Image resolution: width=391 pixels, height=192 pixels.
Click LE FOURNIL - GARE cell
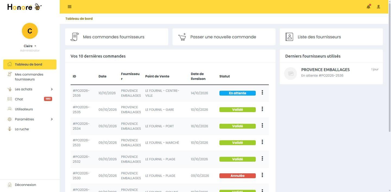(x=160, y=110)
